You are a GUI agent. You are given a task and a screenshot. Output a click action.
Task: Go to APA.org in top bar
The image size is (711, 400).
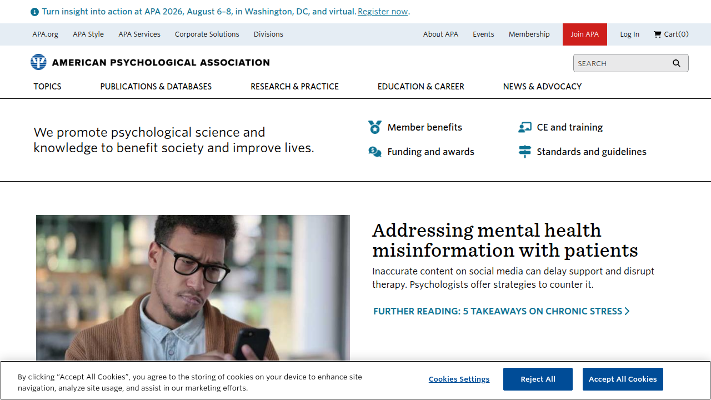[x=45, y=34]
